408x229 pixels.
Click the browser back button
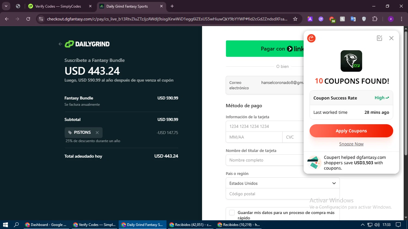[x=7, y=19]
